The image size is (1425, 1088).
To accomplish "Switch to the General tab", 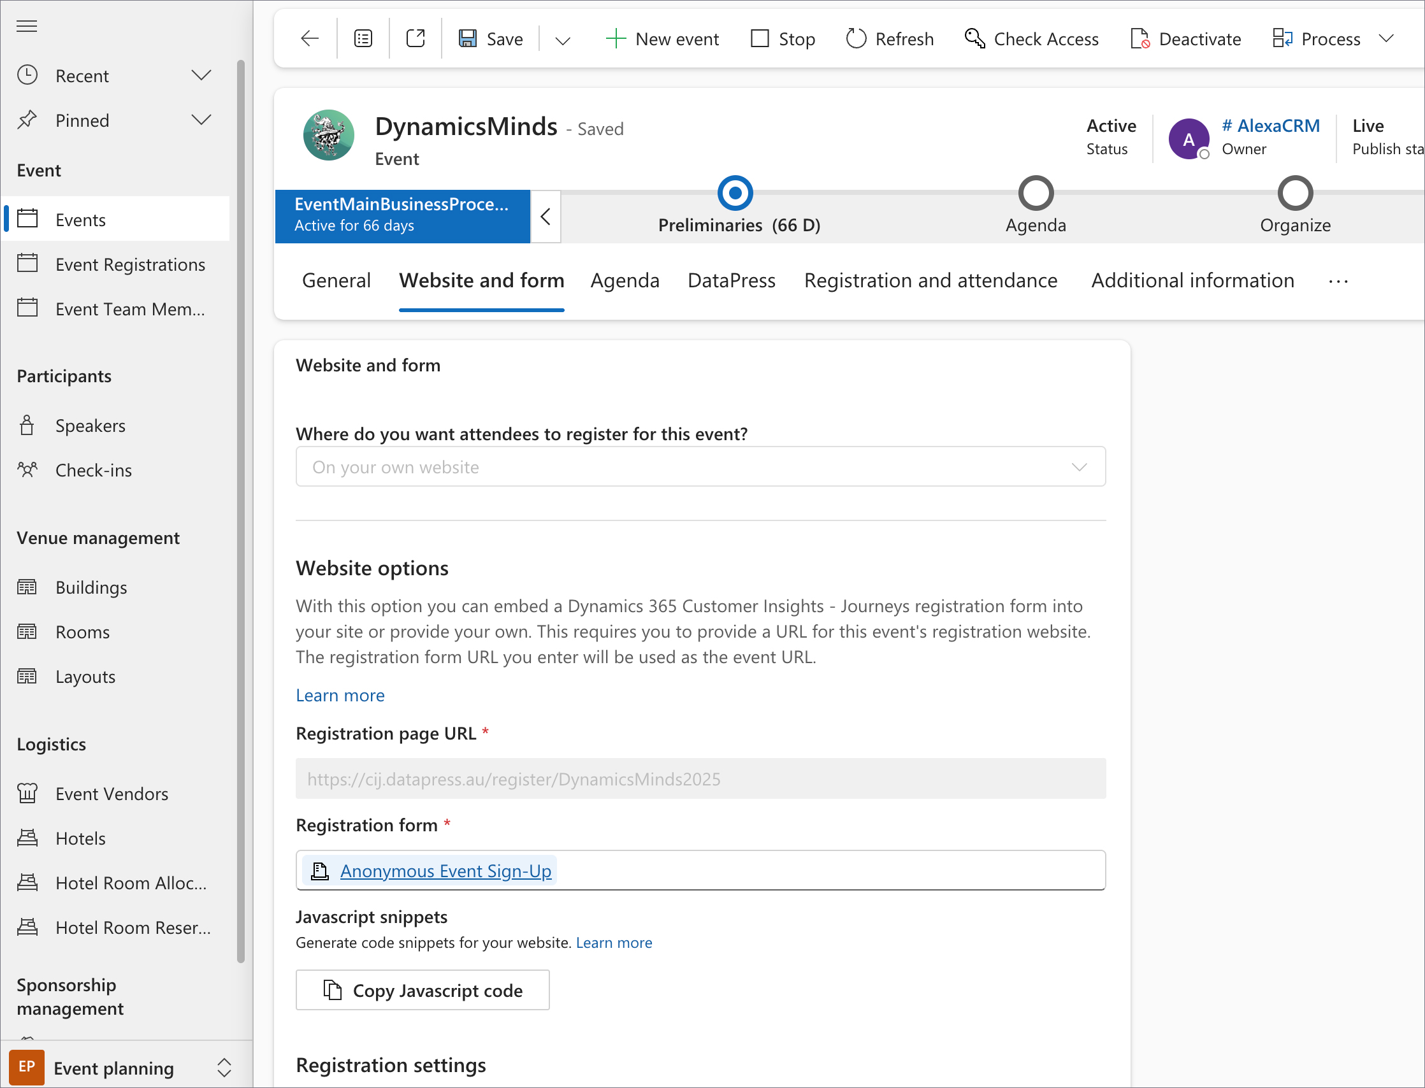I will pos(336,280).
